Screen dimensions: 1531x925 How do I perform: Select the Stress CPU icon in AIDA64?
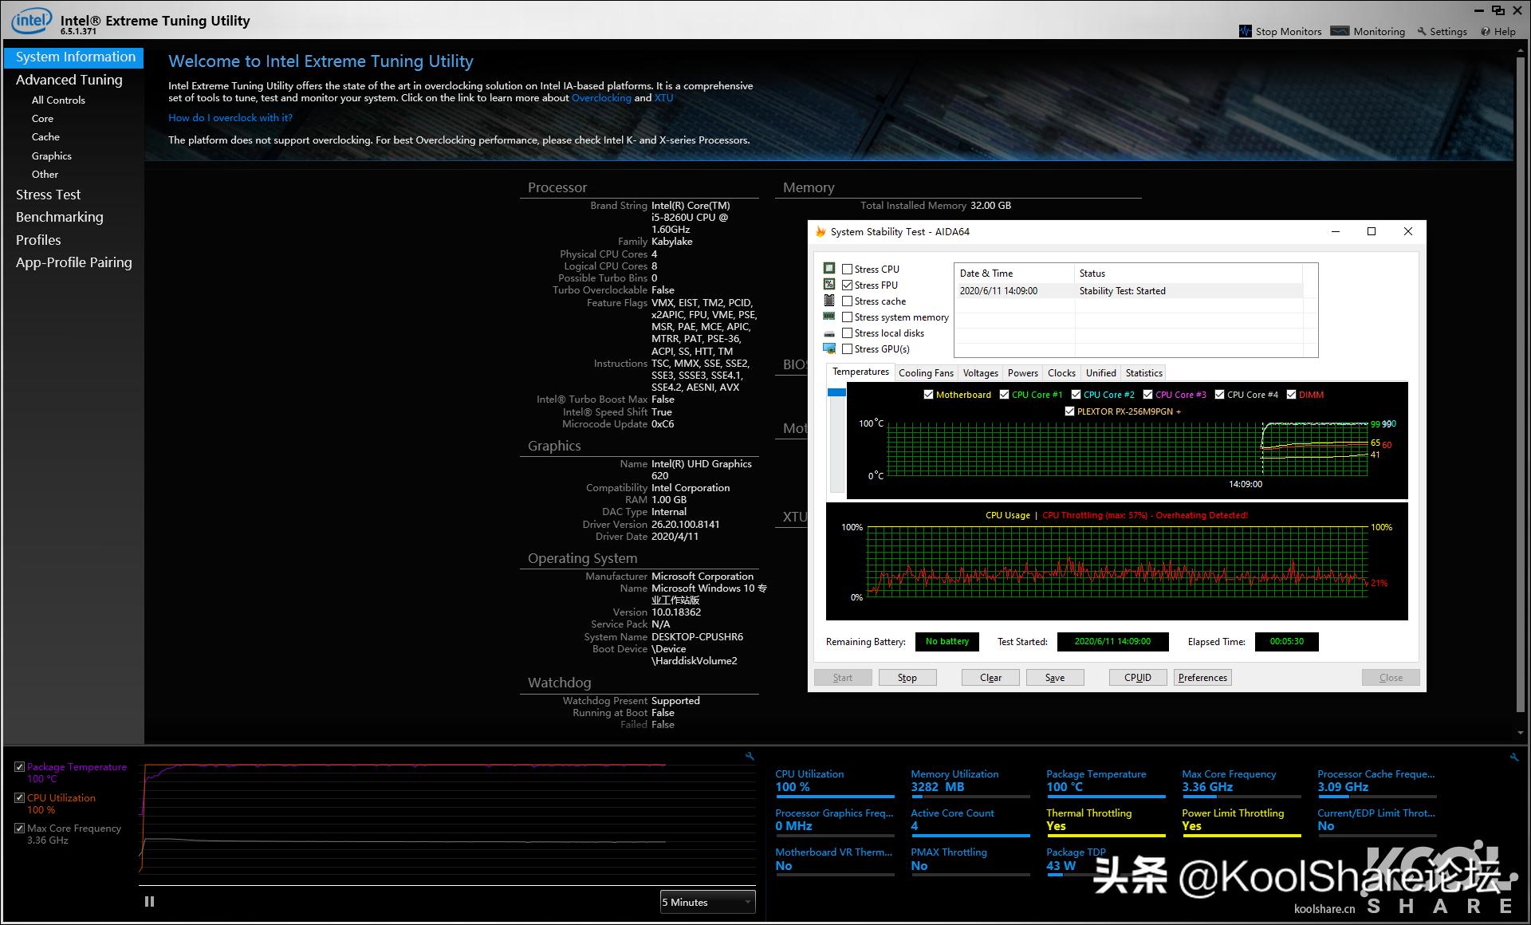(x=830, y=269)
